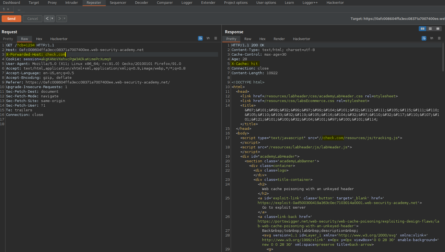Click the 'GET /?cb=1234 HTTP/1.1' request line

pos(30,45)
